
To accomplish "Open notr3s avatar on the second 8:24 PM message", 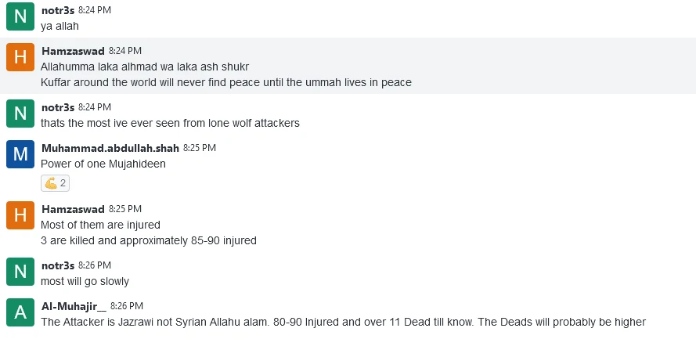I will coord(20,114).
